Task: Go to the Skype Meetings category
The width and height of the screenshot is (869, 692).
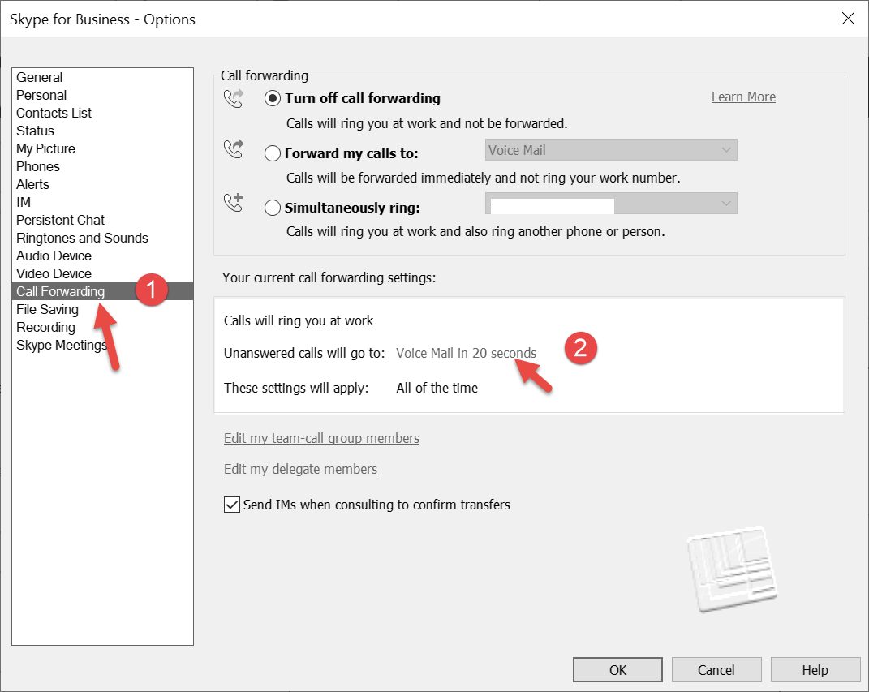Action: 61,345
